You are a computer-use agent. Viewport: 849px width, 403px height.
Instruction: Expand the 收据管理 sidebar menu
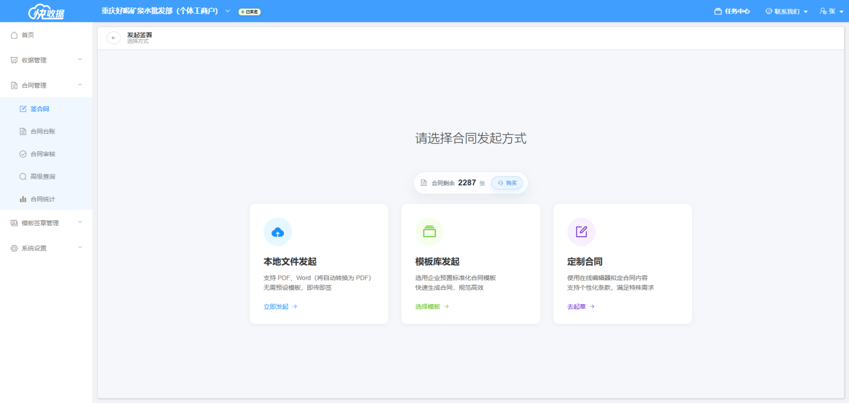coord(46,60)
